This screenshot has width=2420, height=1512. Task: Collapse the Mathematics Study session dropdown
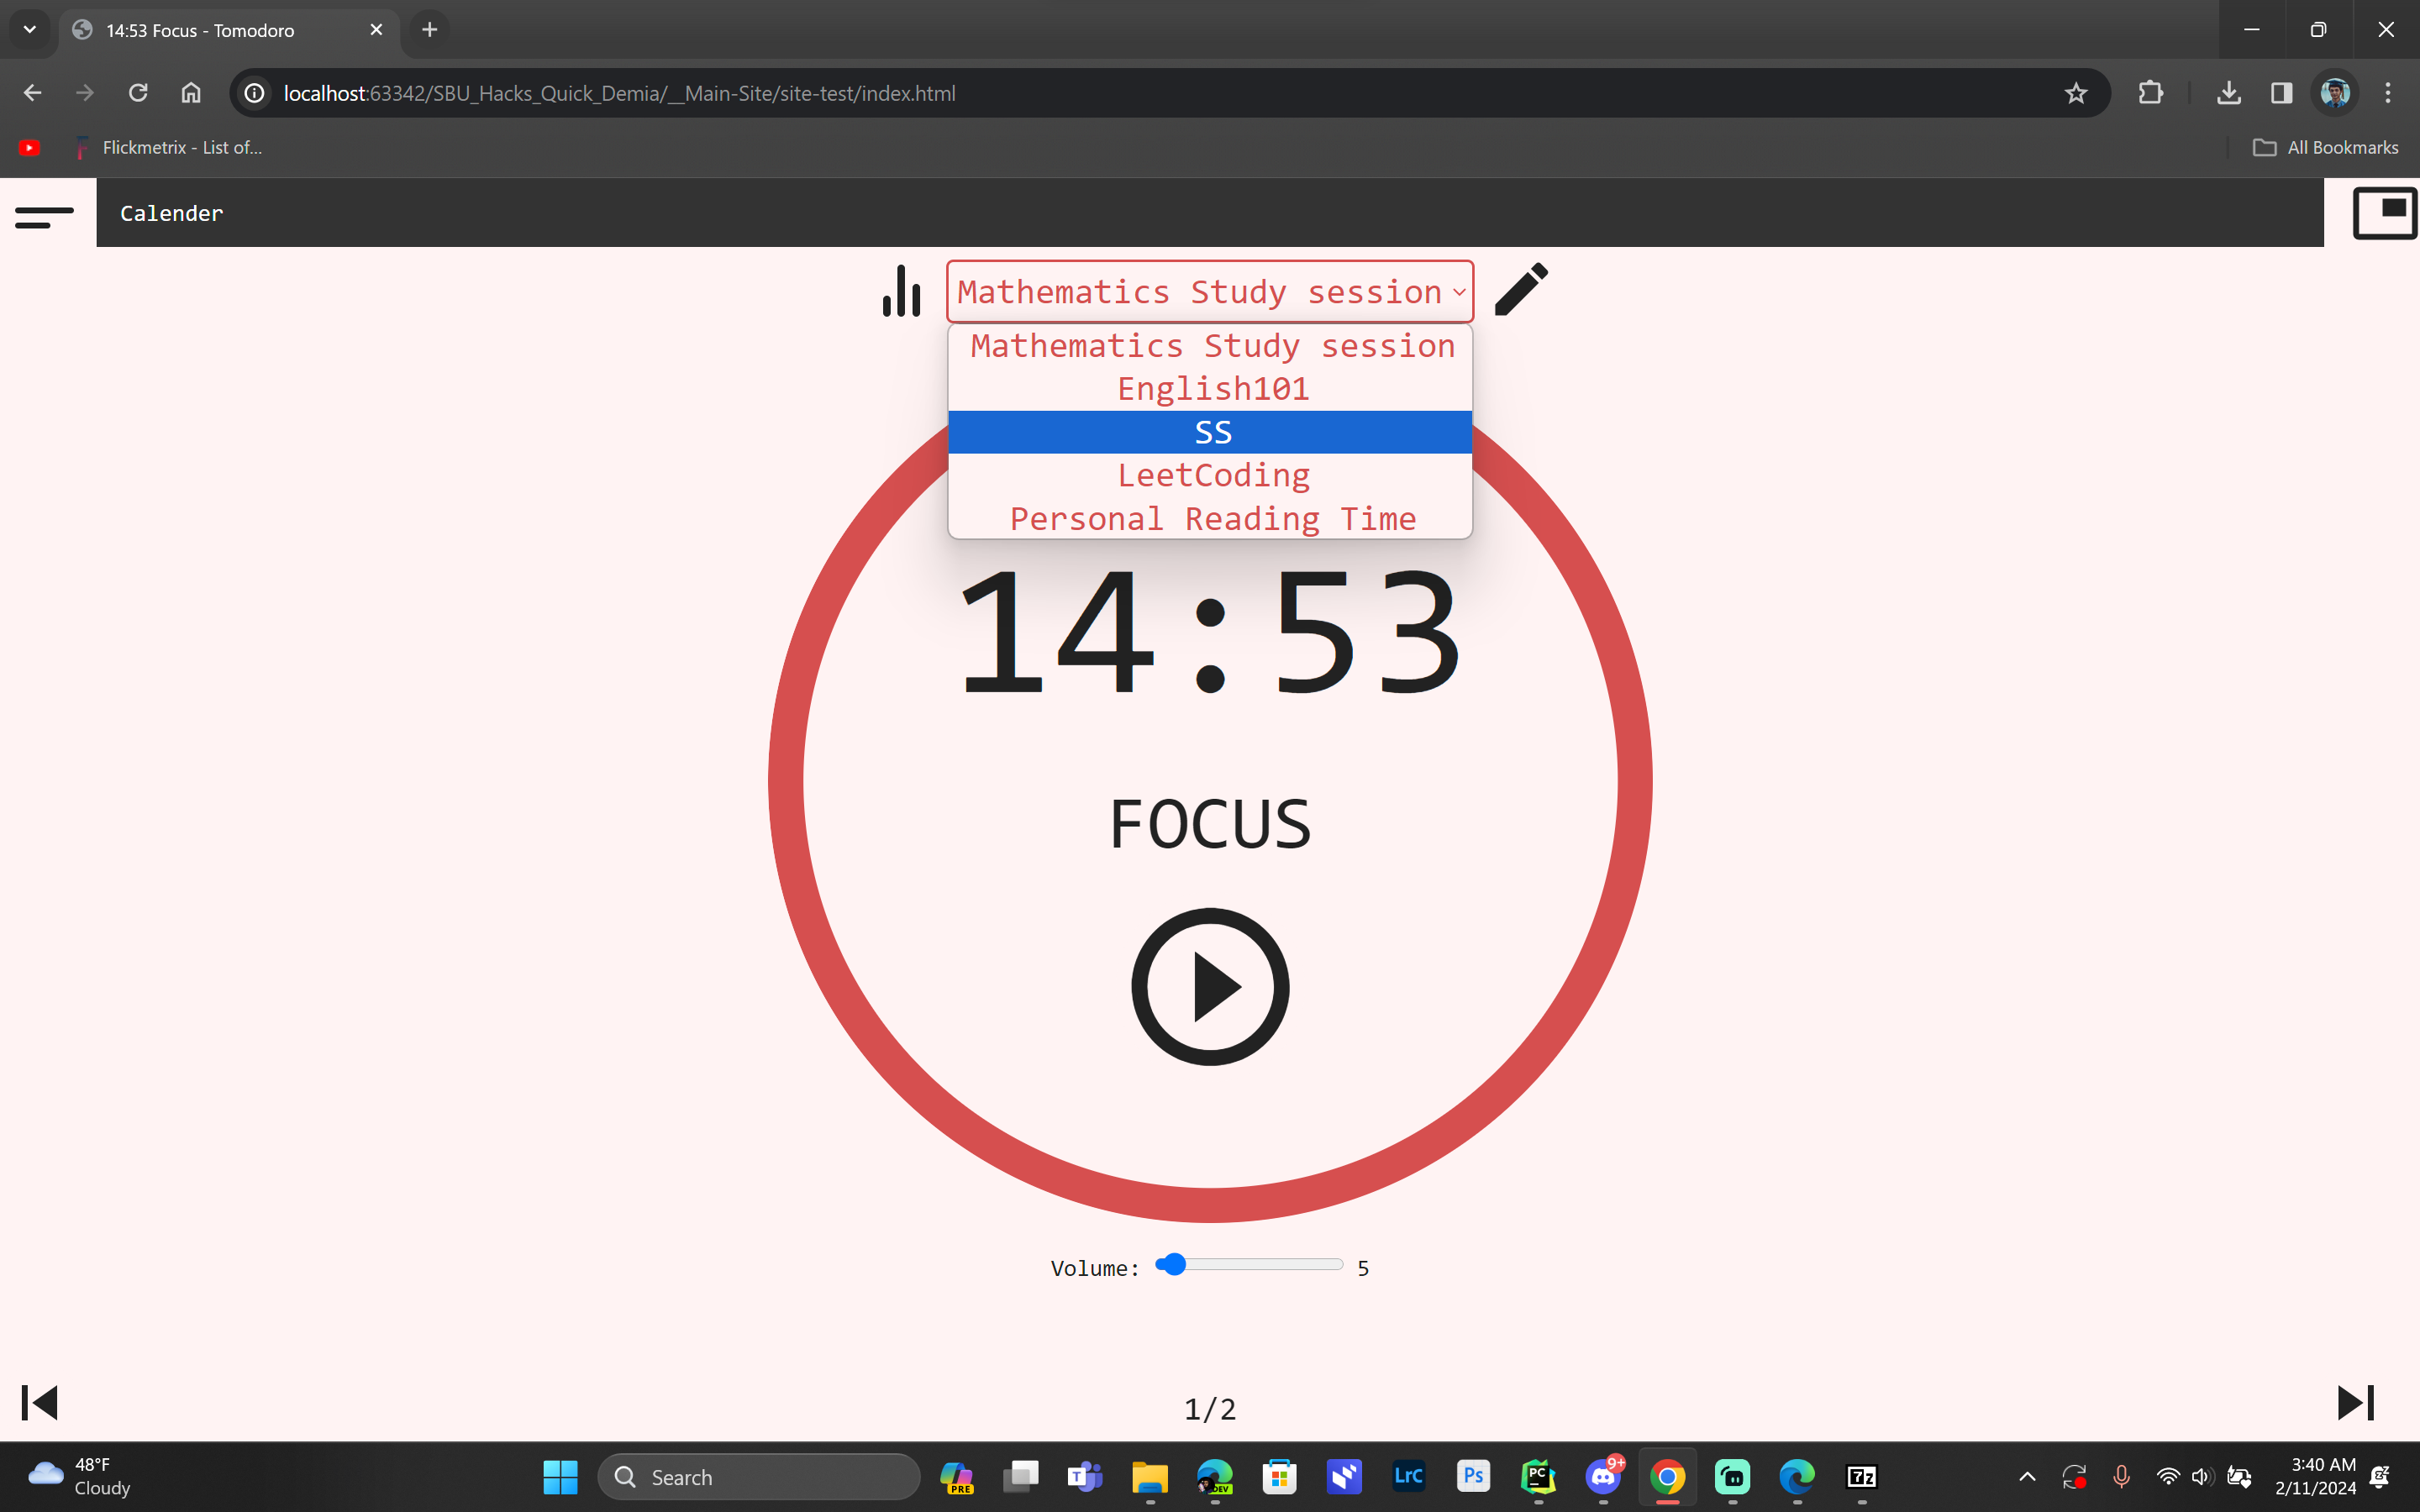1209,292
